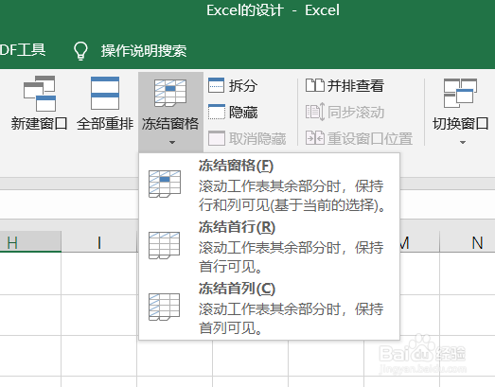495x387 pixels.
Task: Click the 冻结首行(R) menu item icon
Action: [x=164, y=245]
